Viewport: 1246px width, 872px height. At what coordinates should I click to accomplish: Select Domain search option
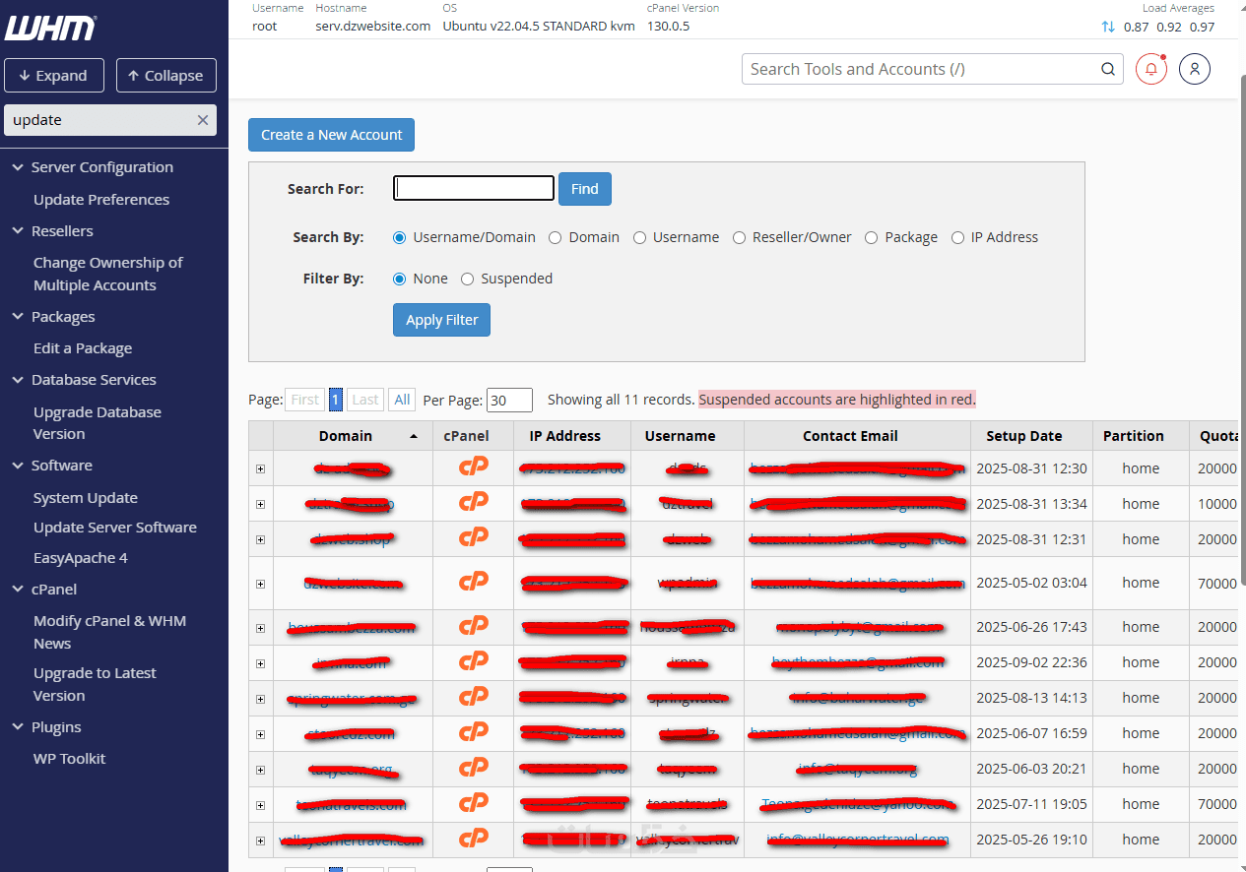click(x=555, y=237)
